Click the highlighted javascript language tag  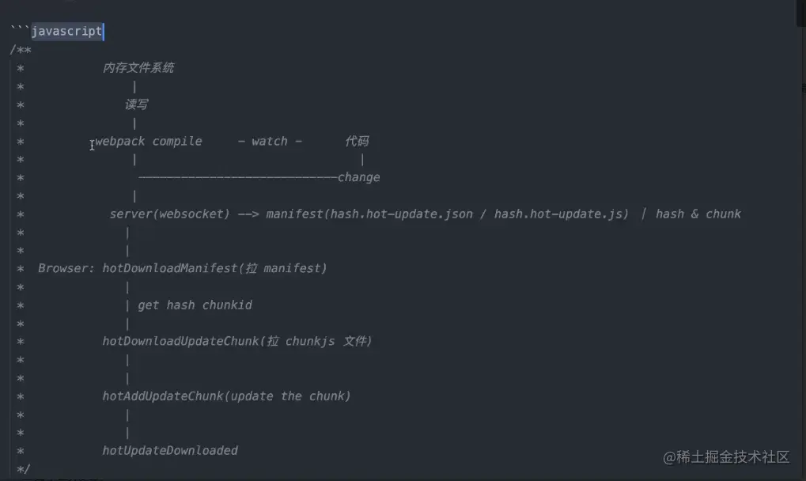click(x=66, y=32)
